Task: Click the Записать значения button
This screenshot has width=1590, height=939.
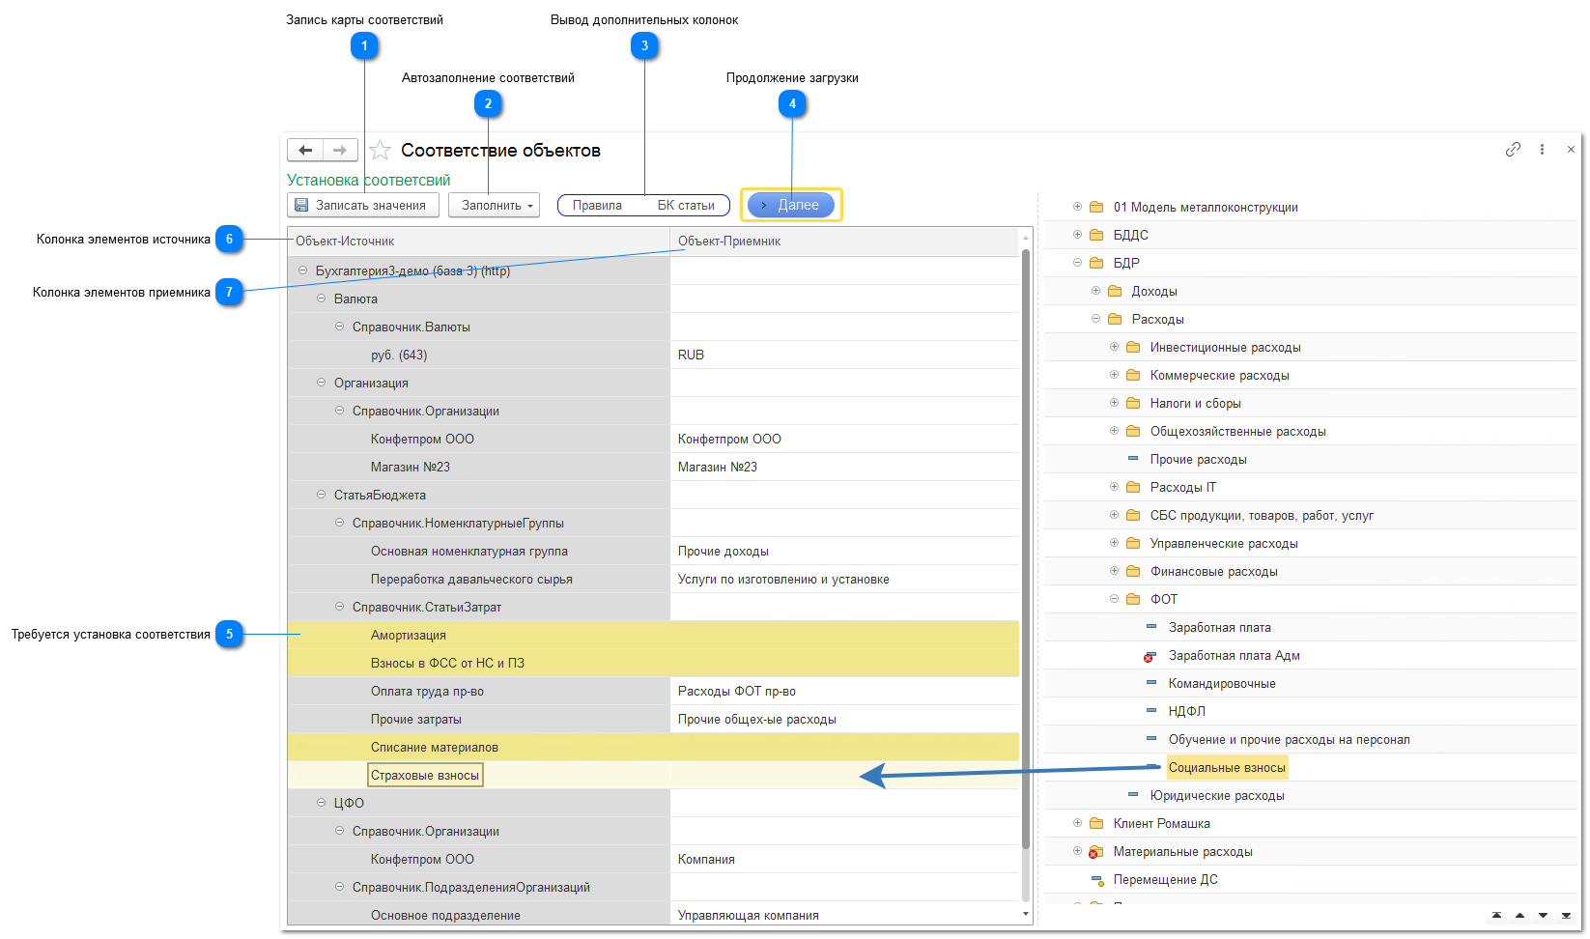Action: [363, 205]
